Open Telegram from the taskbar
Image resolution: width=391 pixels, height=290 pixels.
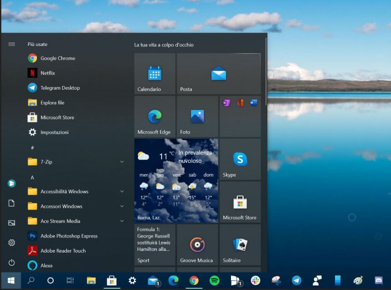[x=296, y=280]
